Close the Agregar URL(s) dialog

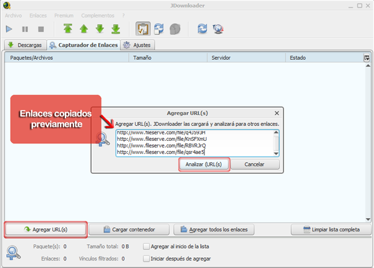(x=277, y=113)
